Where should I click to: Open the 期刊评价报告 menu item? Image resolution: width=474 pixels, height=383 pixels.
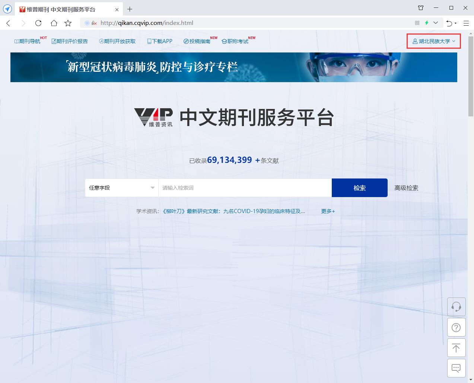point(70,41)
